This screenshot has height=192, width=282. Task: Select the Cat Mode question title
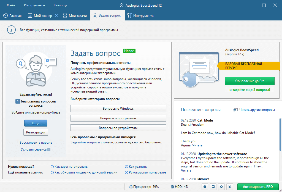click(205, 120)
